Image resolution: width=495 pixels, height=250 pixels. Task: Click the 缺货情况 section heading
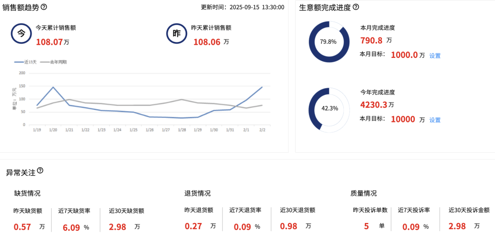pos(28,193)
